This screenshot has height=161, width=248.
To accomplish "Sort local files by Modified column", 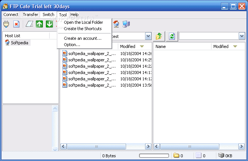I will tap(134, 46).
